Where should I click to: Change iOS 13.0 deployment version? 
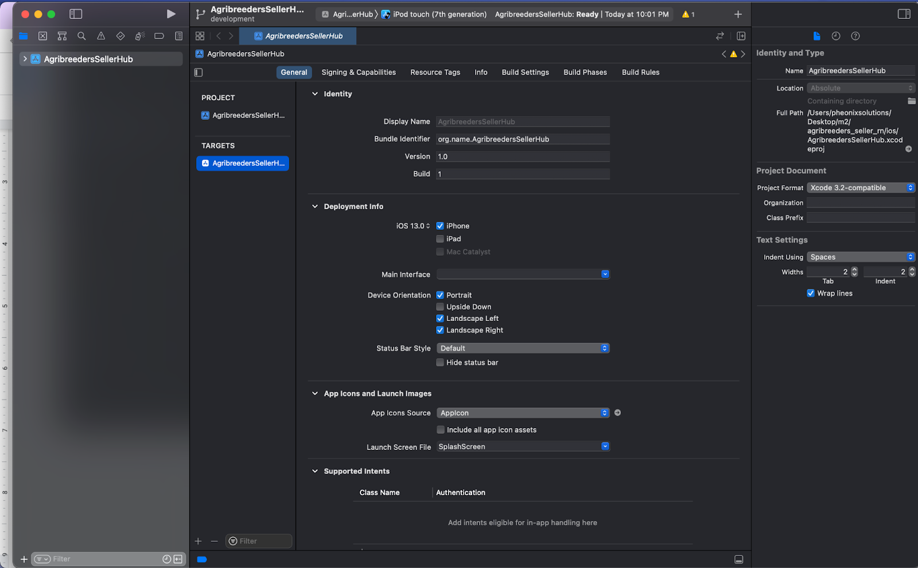[x=413, y=226]
